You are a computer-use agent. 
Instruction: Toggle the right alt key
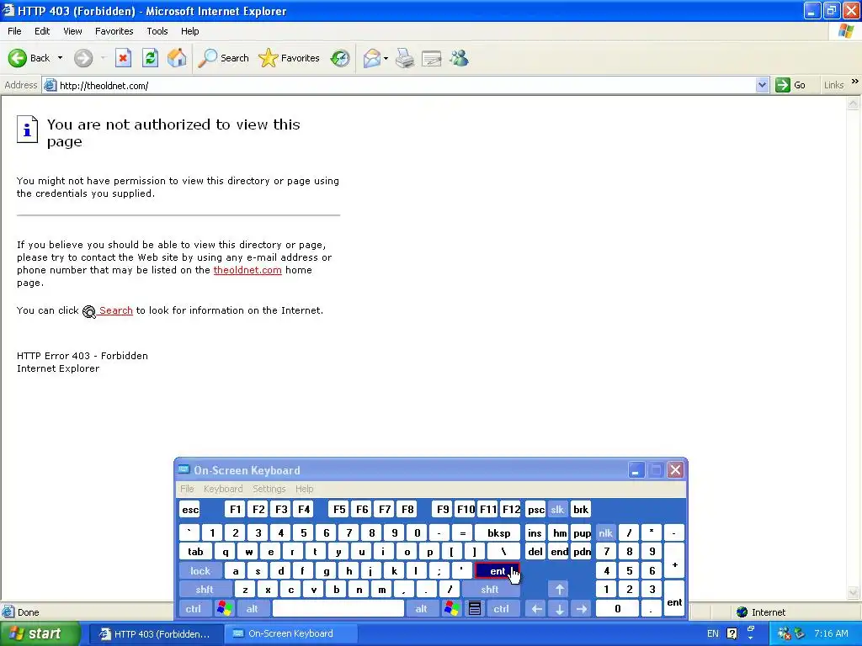pos(421,609)
